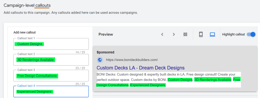Select the 3D Renderings Available text field
The image size is (260, 98).
[x=51, y=60]
